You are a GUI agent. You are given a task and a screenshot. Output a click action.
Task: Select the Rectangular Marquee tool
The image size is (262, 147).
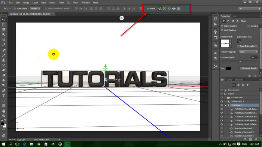pyautogui.click(x=3, y=25)
